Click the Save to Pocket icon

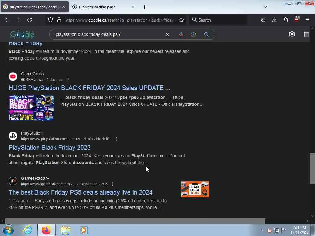[x=263, y=20]
